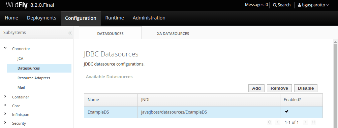The width and height of the screenshot is (338, 128).
Task: Open Resource Adapters in the sidebar
Action: (x=34, y=78)
